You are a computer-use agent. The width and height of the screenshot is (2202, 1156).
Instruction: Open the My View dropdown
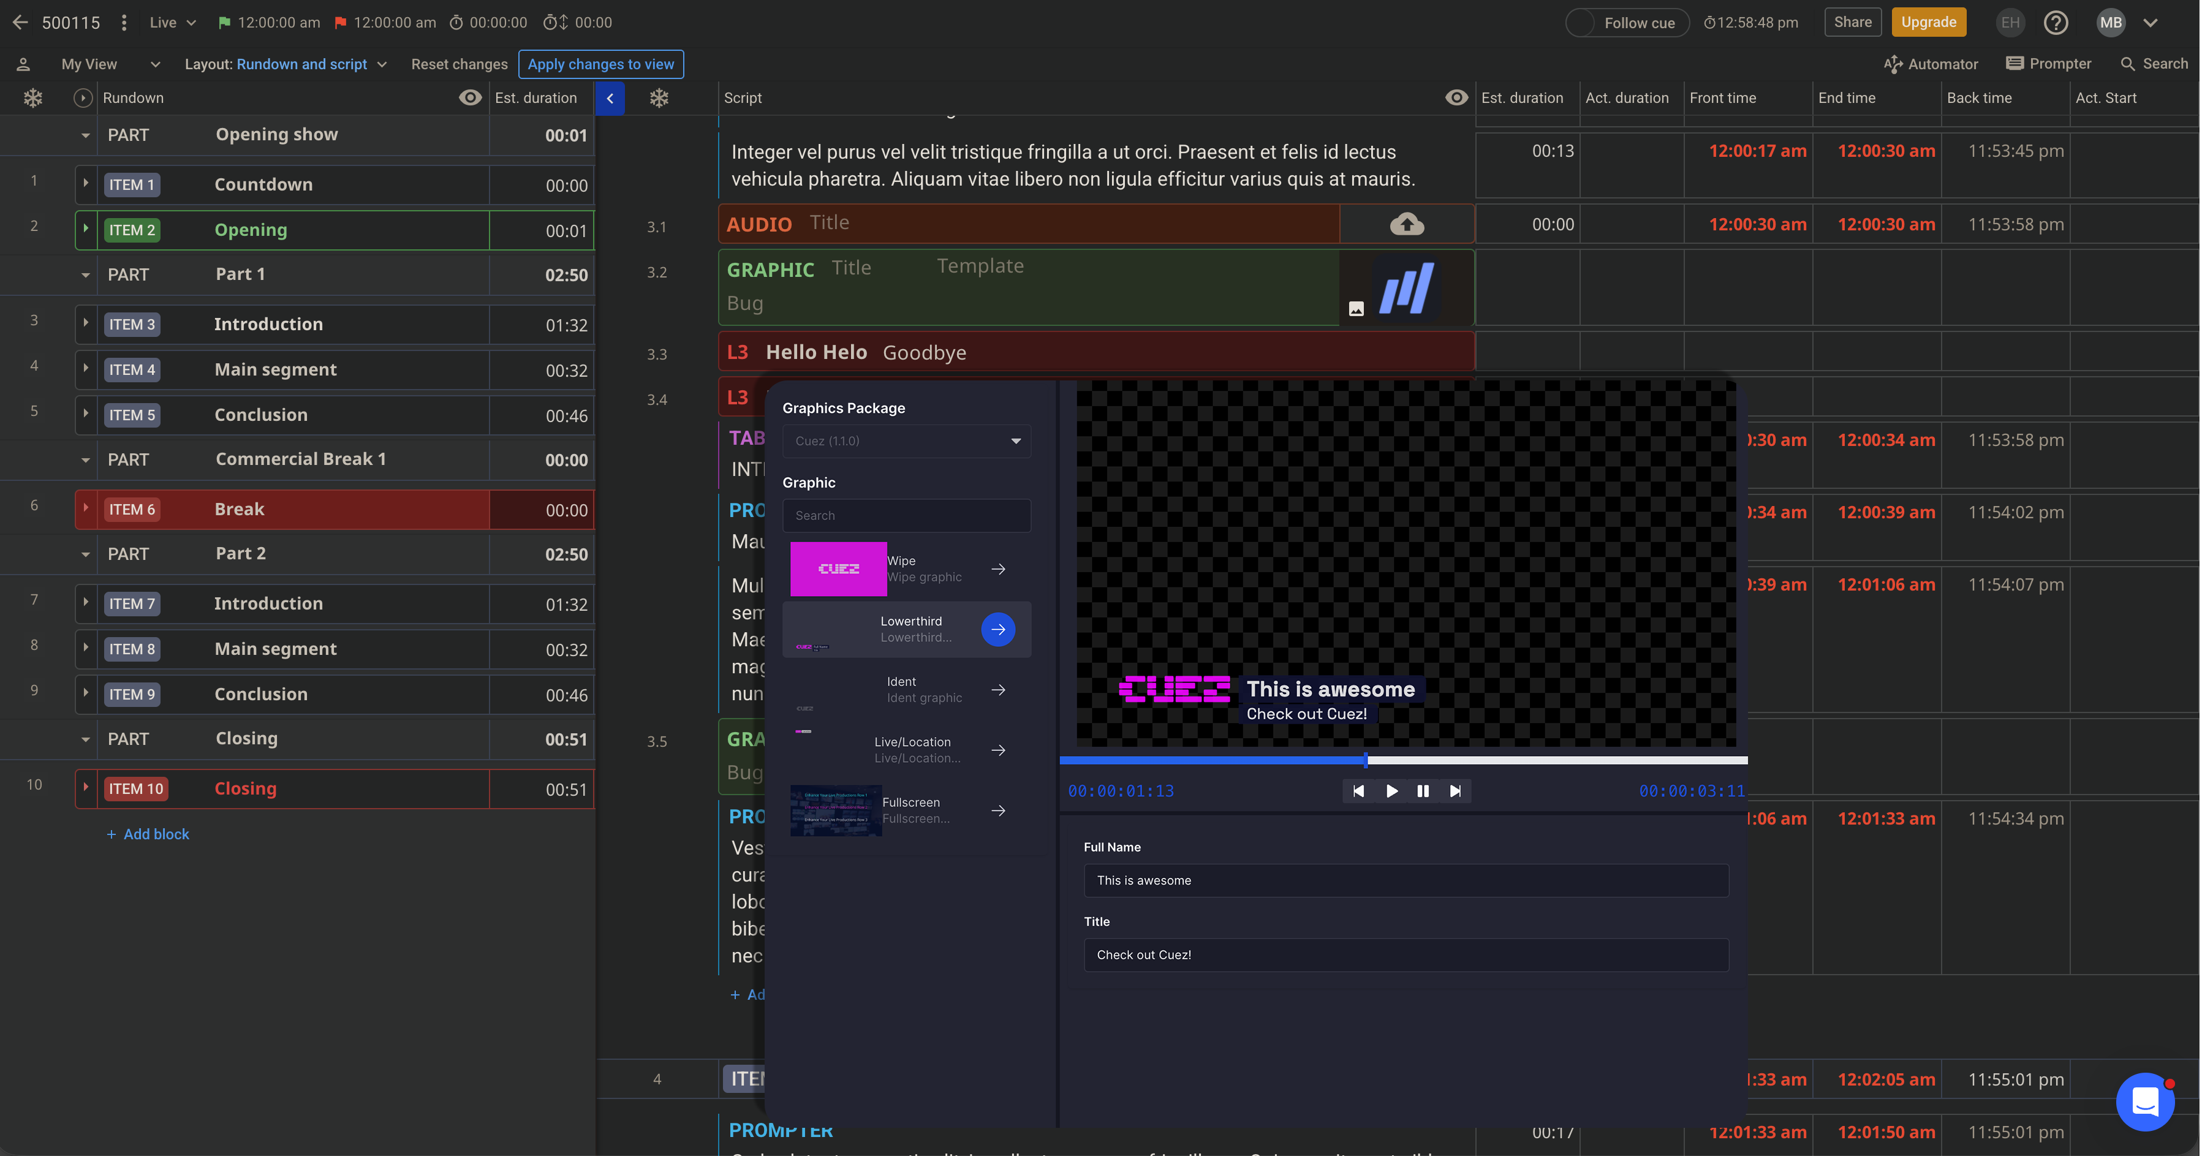pos(110,64)
